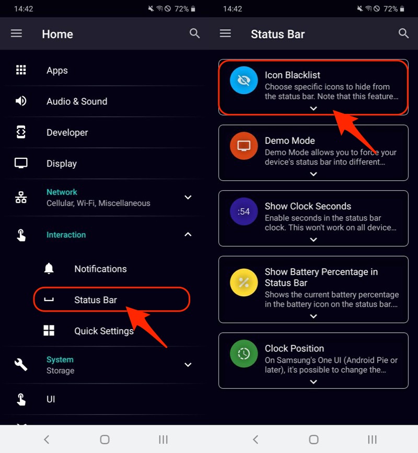418x453 pixels.
Task: Select the Audio & Sound speaker icon
Action: coord(21,101)
